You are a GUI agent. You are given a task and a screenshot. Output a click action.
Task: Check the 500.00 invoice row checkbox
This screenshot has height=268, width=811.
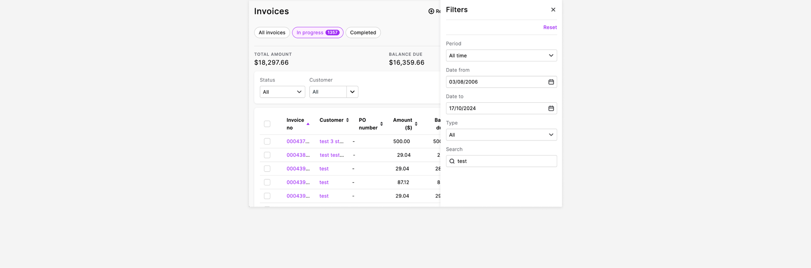[267, 142]
